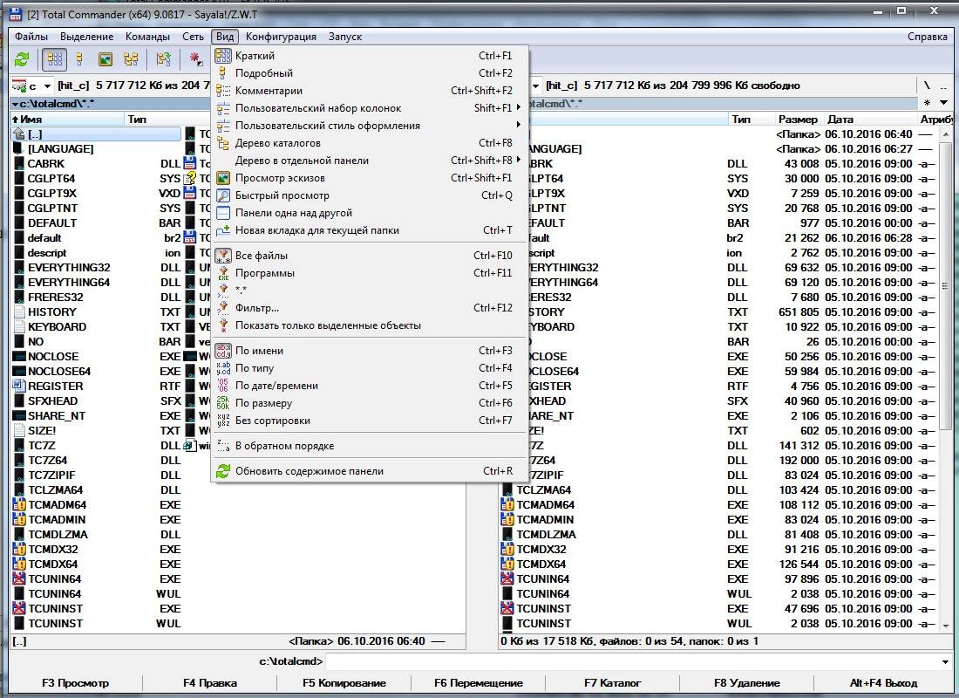Viewport: 959px width, 698px height.
Task: Select Краткий view mode in menu
Action: coord(370,56)
